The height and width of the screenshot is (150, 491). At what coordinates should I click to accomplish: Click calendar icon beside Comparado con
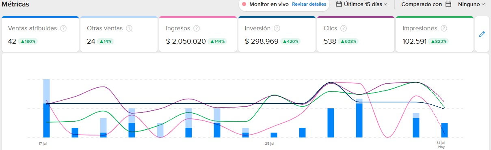click(x=448, y=4)
